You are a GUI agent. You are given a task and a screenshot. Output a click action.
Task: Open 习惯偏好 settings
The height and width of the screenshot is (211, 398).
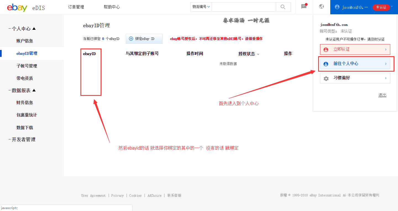[355, 78]
